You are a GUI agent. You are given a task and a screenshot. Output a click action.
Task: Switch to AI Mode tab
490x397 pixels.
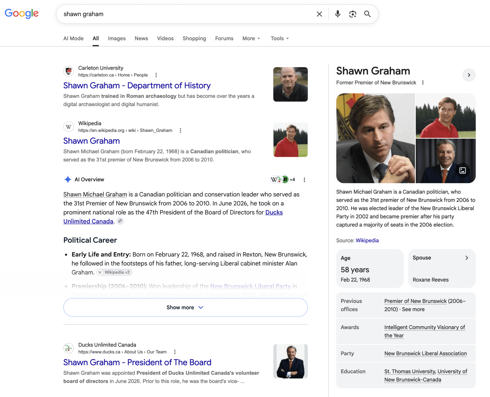tap(73, 39)
